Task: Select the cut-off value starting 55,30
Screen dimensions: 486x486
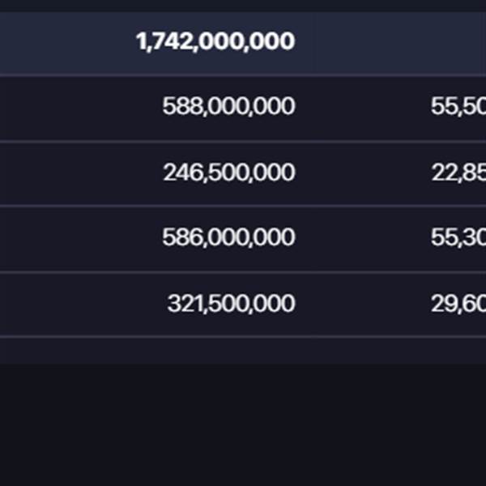Action: (458, 237)
